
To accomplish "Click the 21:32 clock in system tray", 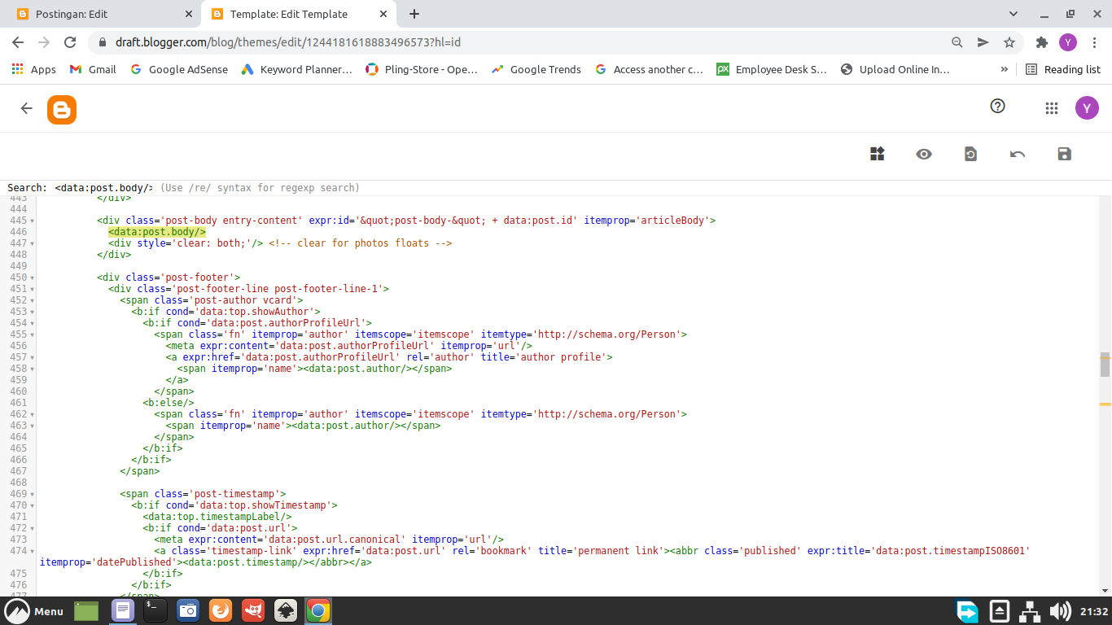I will tap(1094, 611).
